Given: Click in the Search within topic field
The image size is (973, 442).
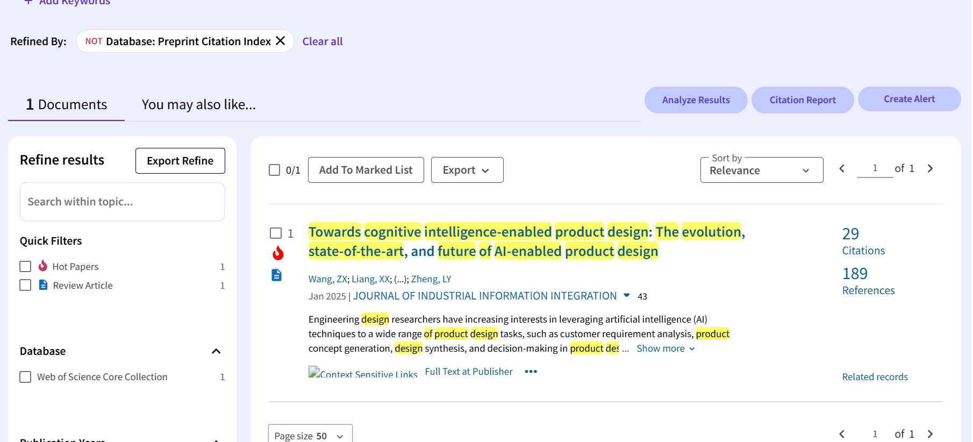Looking at the screenshot, I should [122, 202].
